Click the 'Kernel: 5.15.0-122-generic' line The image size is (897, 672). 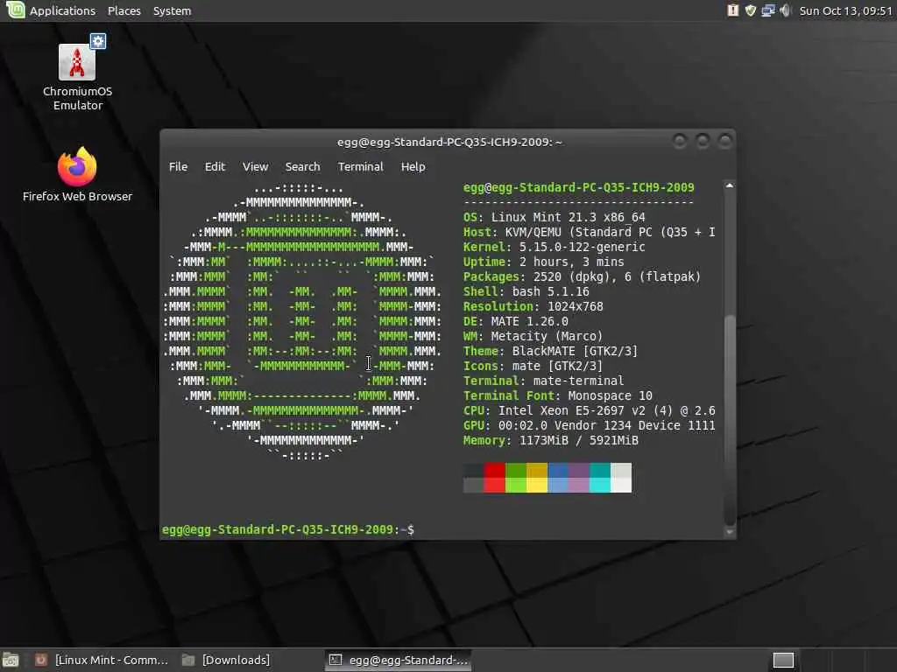(x=554, y=247)
